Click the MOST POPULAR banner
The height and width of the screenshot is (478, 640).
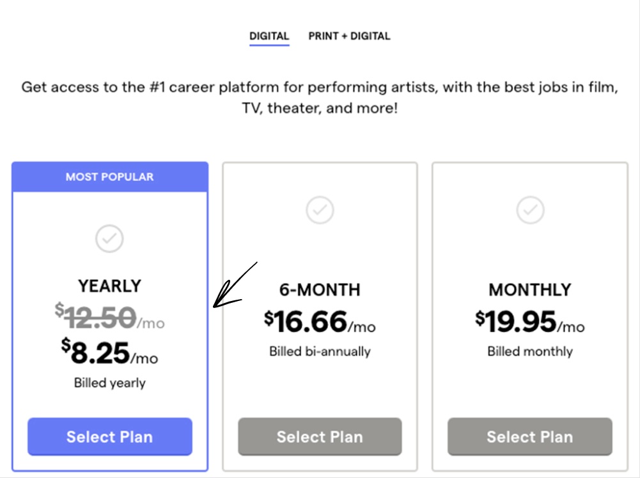point(109,177)
